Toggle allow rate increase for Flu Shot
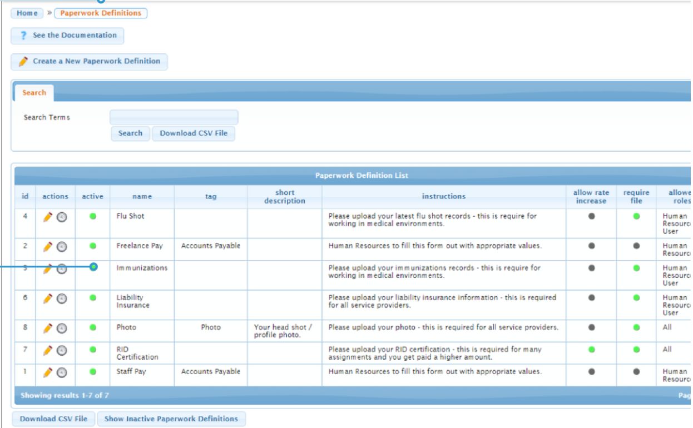693x428 pixels. 591,216
